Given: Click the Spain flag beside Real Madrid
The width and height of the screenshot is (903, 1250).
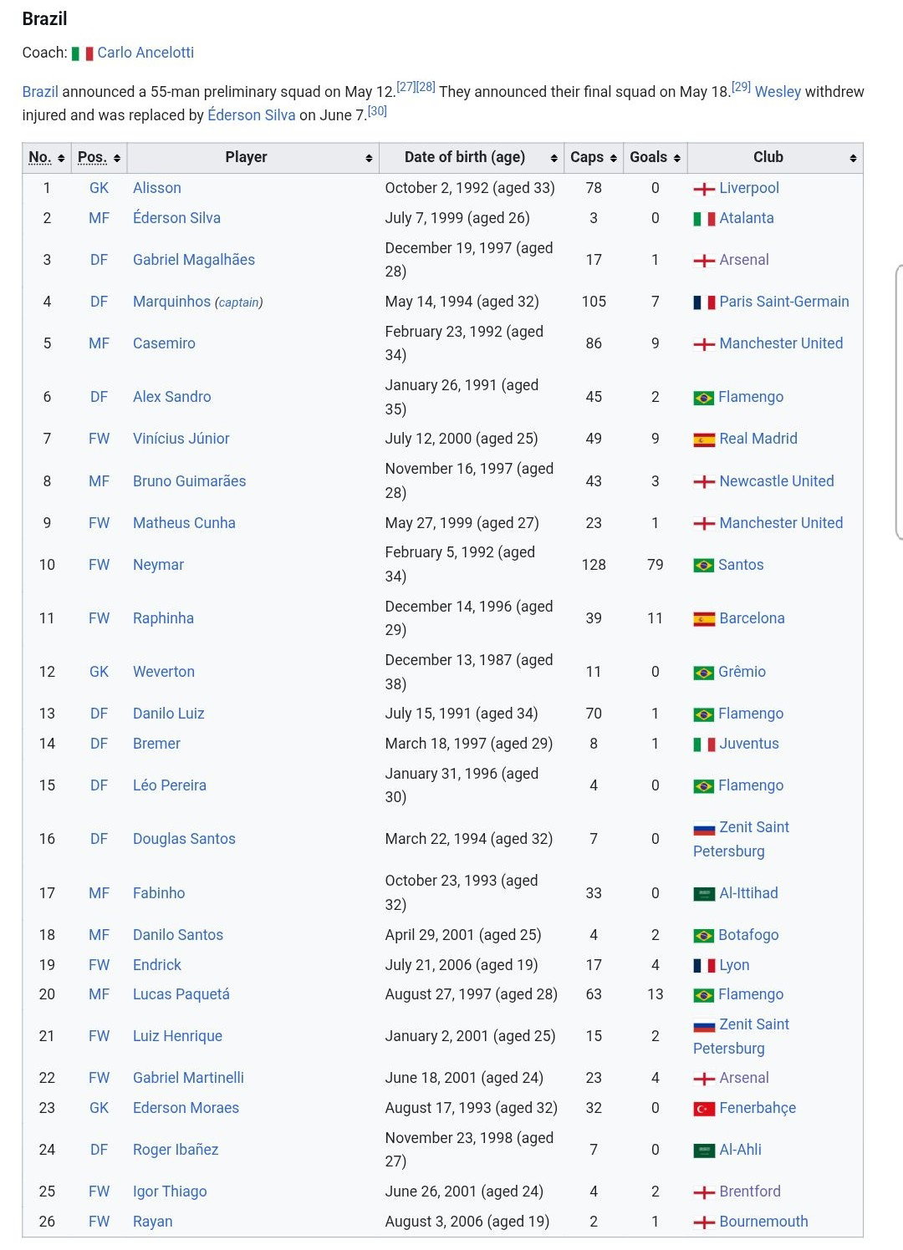Looking at the screenshot, I should [x=704, y=440].
